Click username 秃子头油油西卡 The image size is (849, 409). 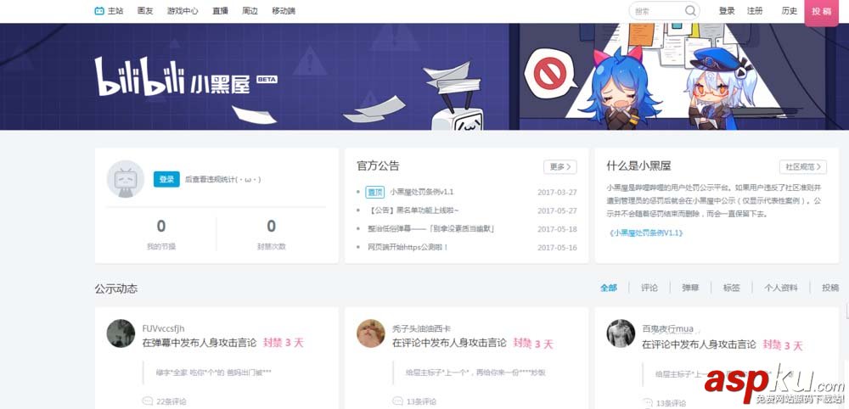(x=422, y=328)
